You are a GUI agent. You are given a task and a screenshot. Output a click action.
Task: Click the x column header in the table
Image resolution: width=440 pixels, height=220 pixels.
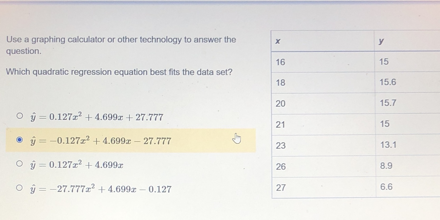(277, 41)
